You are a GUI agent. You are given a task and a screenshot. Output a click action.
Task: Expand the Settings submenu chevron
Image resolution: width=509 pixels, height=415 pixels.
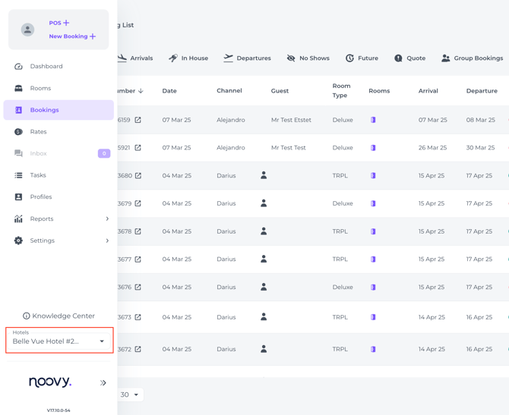107,241
